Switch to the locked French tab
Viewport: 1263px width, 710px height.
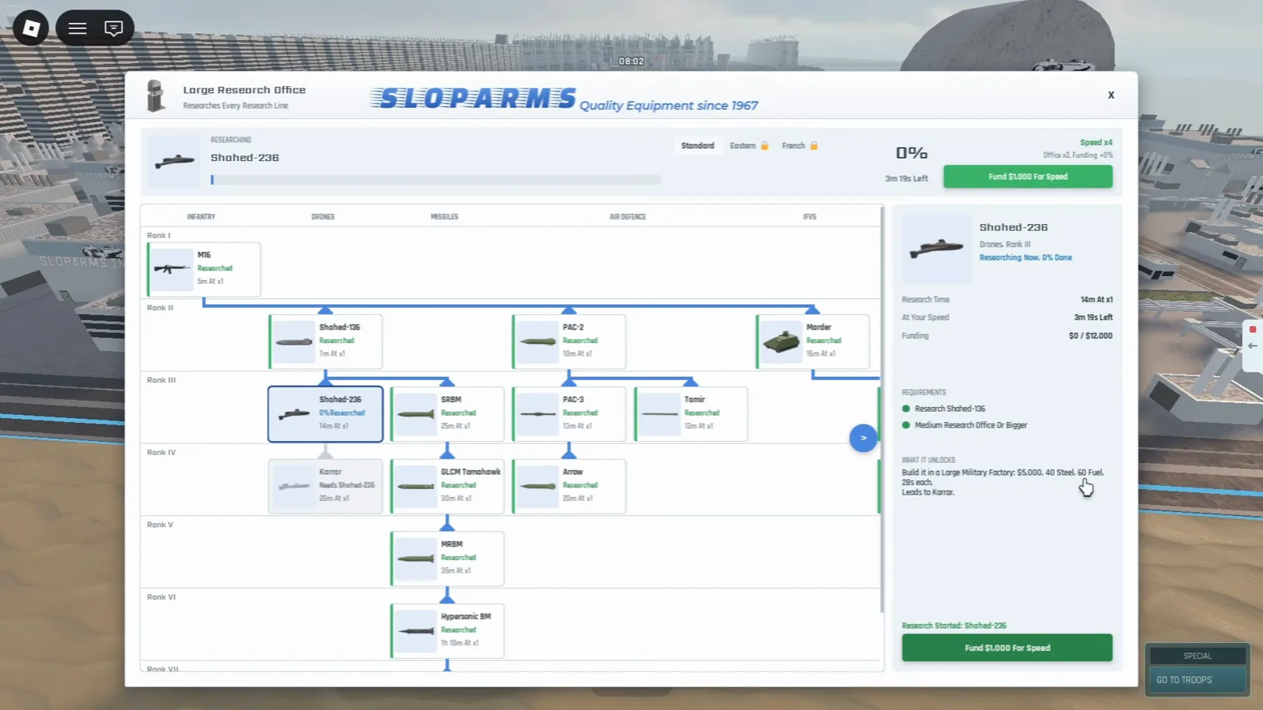click(x=800, y=146)
